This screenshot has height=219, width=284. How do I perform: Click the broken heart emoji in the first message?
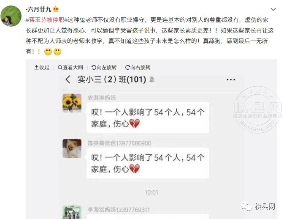pos(135,123)
